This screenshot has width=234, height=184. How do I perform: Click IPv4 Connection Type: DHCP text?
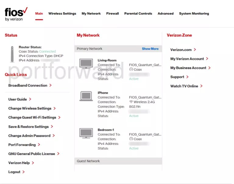[41, 56]
